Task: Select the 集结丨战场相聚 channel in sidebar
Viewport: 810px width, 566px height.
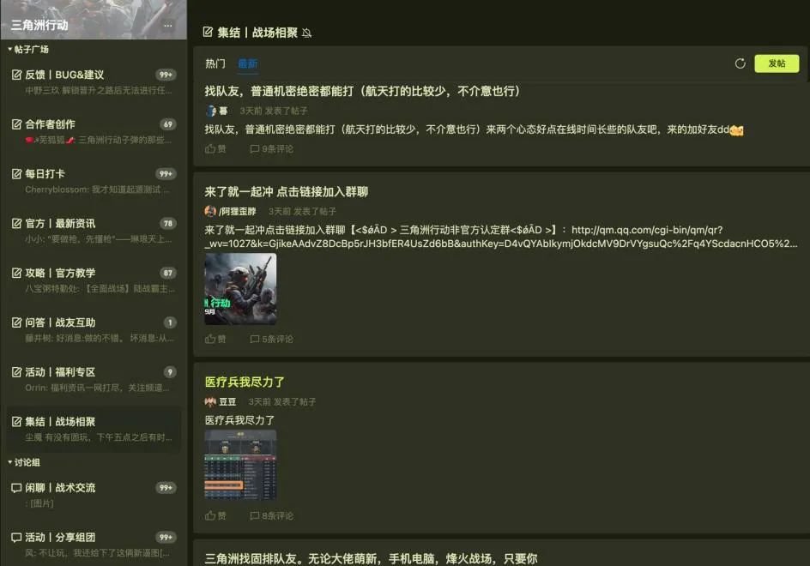Action: [x=94, y=429]
